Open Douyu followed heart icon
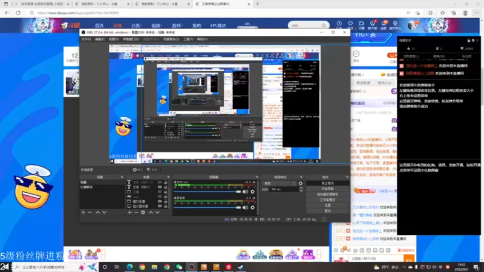 click(x=350, y=25)
